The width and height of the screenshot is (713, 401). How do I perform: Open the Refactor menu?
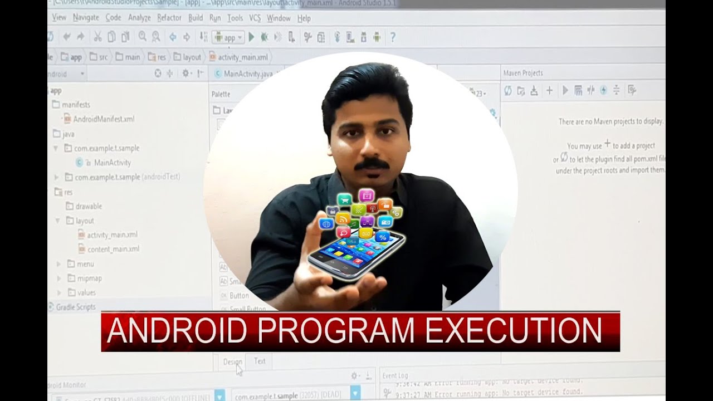pyautogui.click(x=169, y=18)
